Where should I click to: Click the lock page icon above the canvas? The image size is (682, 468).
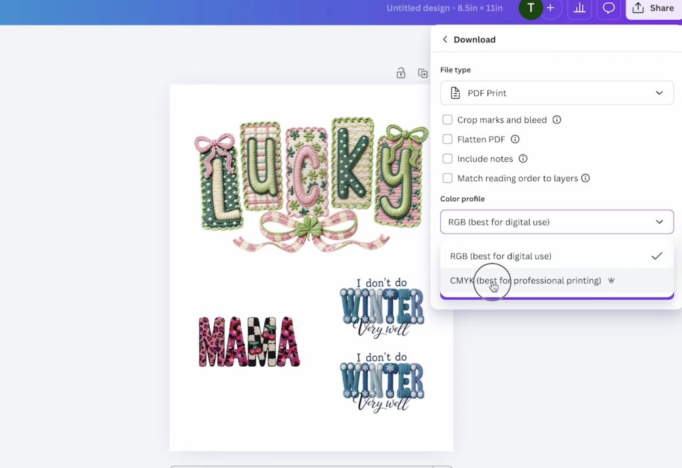401,73
